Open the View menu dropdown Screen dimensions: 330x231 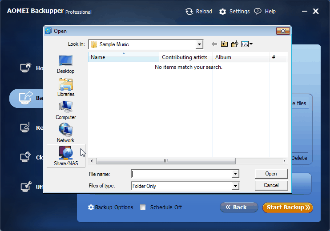pos(247,44)
